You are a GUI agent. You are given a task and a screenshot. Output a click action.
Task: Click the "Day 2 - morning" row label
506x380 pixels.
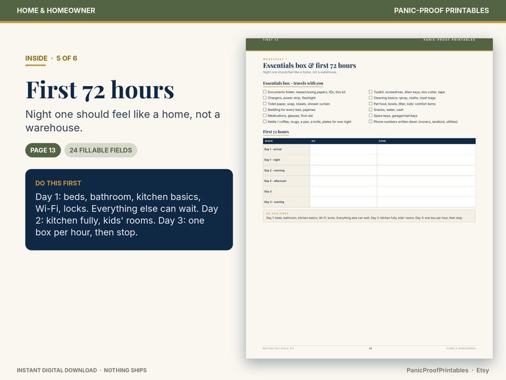pyautogui.click(x=274, y=170)
